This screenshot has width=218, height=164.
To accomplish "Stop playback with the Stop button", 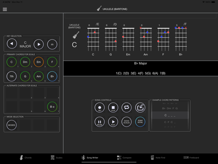I will 113,107.
